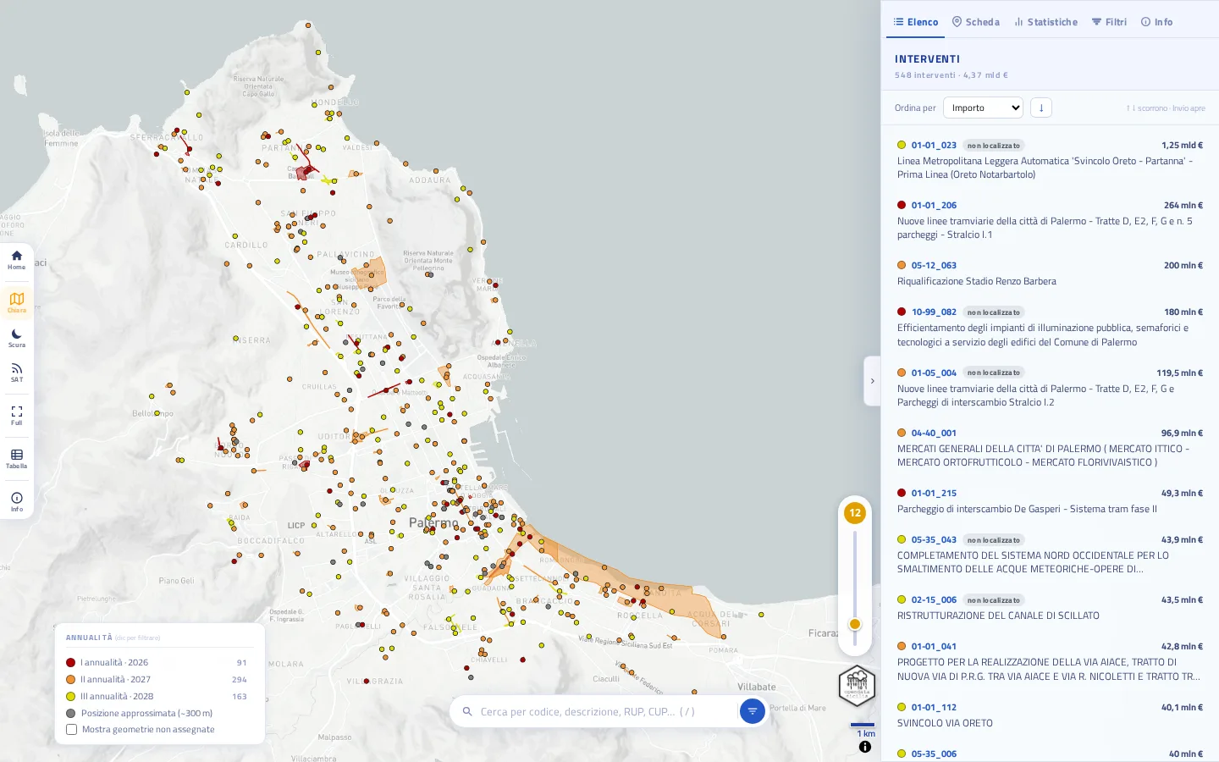Click the opendata sicilia hexagon logo
This screenshot has height=762, width=1219.
[857, 686]
